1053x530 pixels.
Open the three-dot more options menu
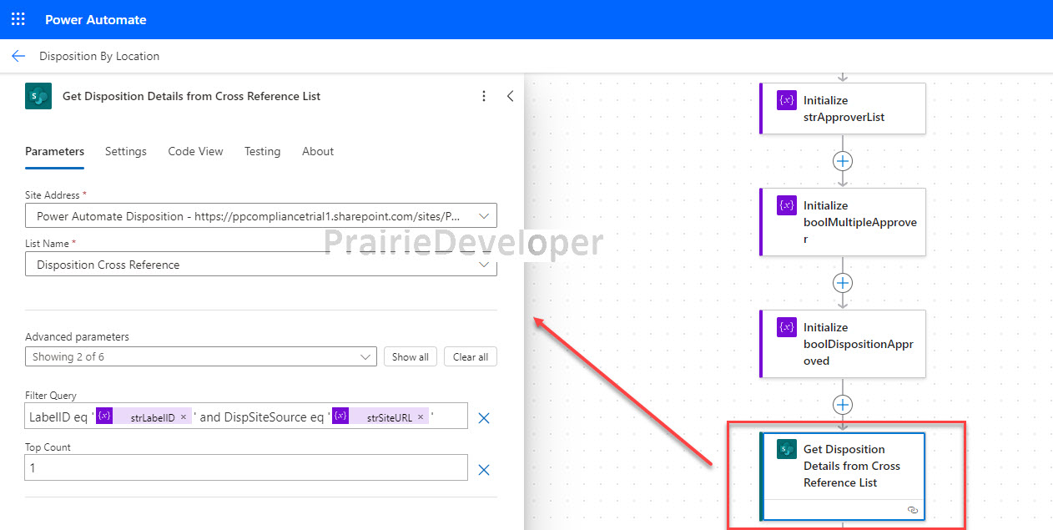[484, 96]
